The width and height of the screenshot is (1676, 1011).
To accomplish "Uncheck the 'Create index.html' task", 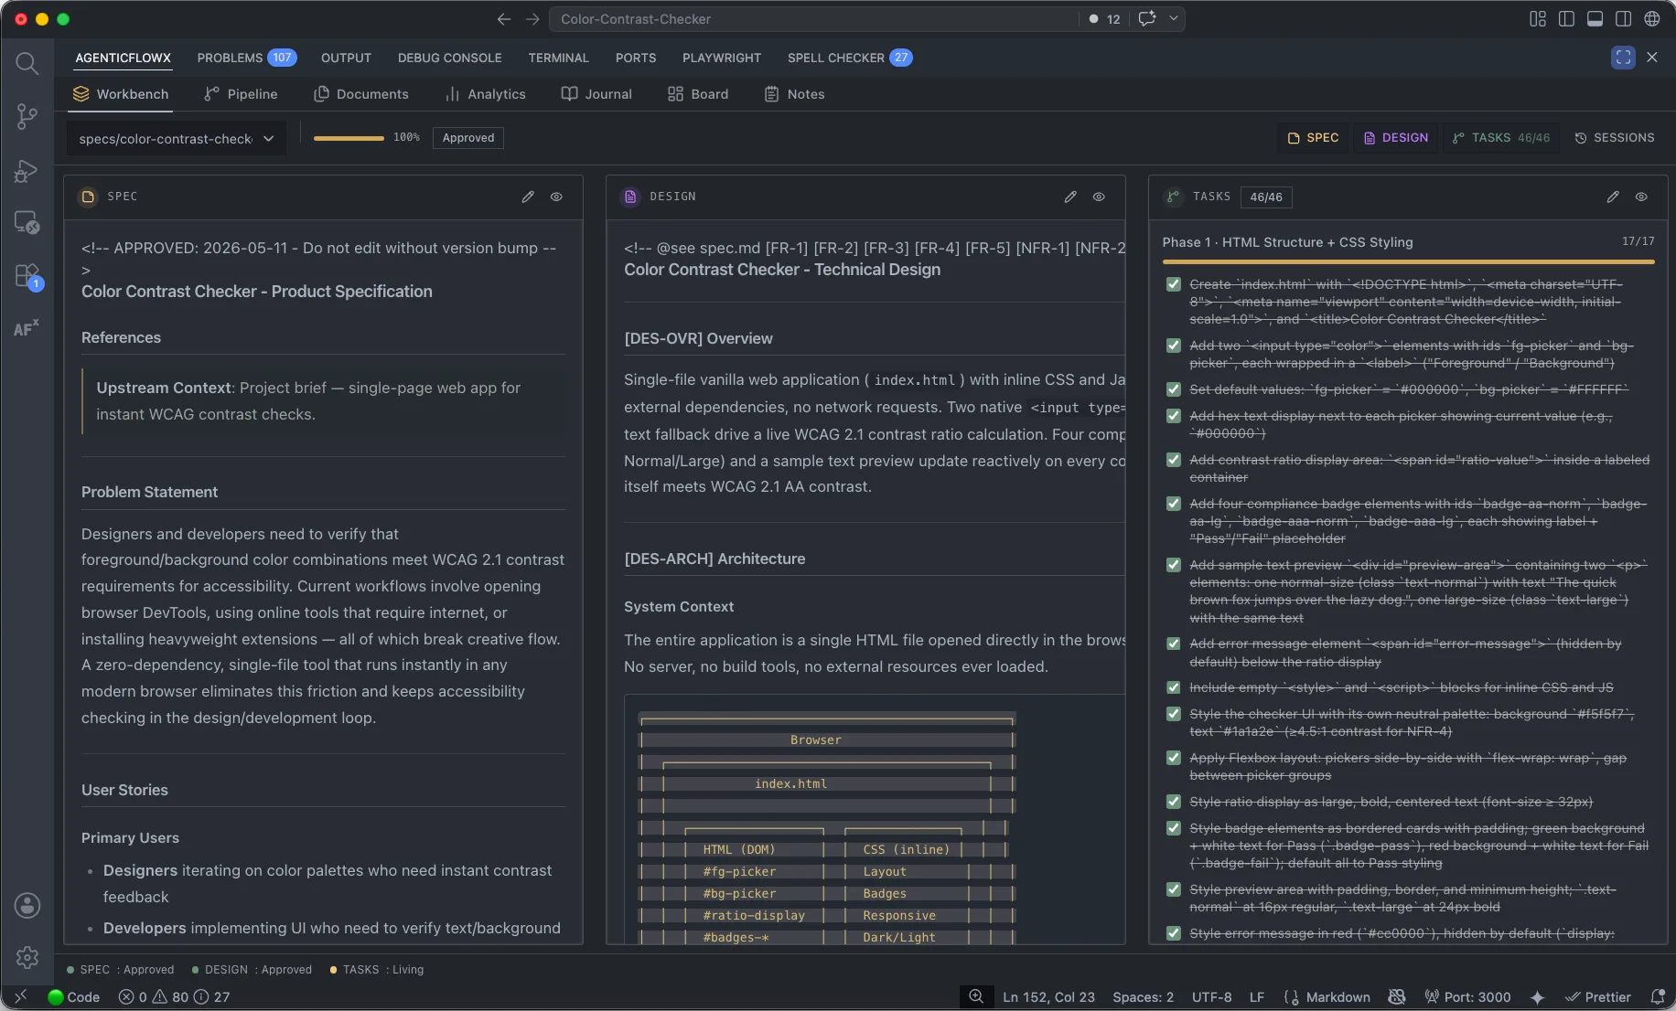I will click(x=1174, y=284).
